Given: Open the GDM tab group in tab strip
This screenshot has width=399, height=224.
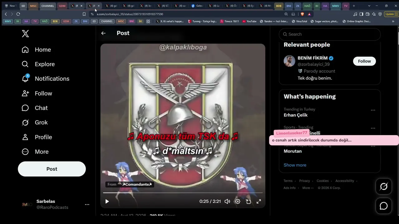Looking at the screenshot, I should (62, 6).
